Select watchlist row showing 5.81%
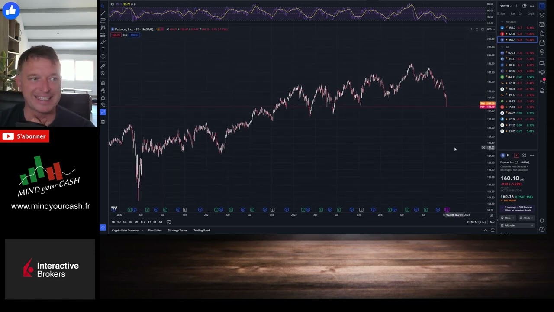This screenshot has height=312, width=554. click(518, 131)
